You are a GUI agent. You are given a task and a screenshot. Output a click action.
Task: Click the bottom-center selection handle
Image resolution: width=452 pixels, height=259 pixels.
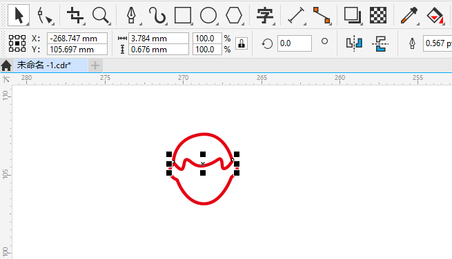tap(203, 173)
